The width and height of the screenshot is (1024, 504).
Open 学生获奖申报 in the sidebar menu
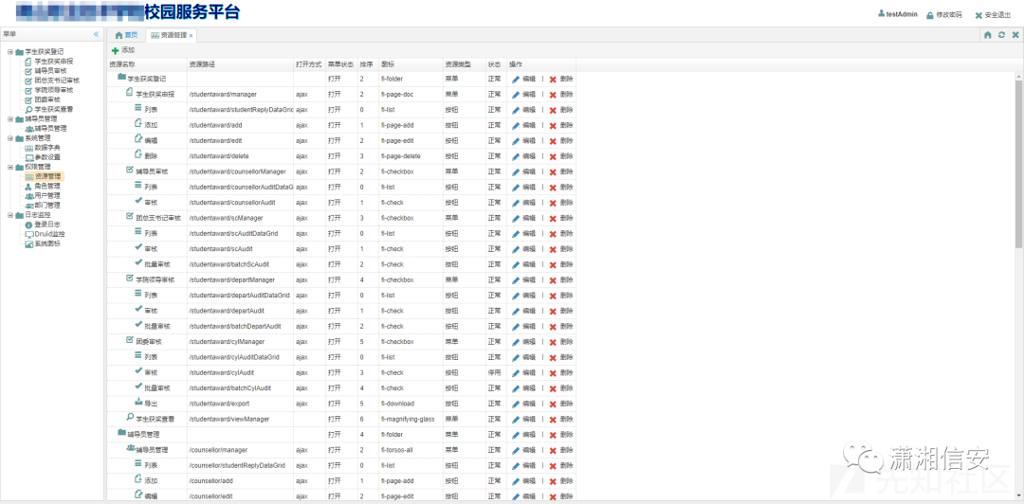[53, 61]
